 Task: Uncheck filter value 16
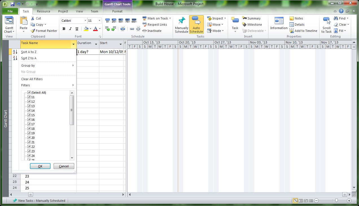pyautogui.click(x=29, y=120)
